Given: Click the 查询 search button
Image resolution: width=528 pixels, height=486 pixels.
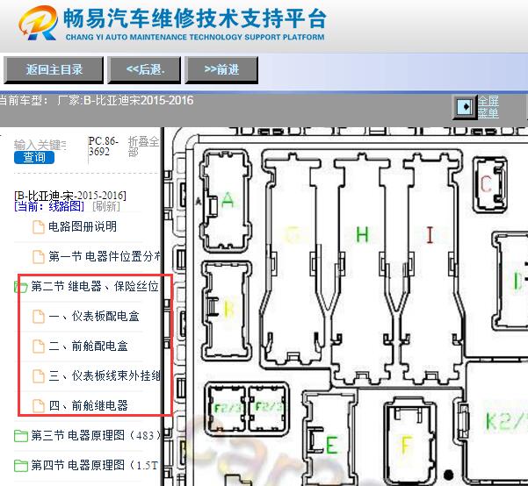Looking at the screenshot, I should [x=34, y=157].
